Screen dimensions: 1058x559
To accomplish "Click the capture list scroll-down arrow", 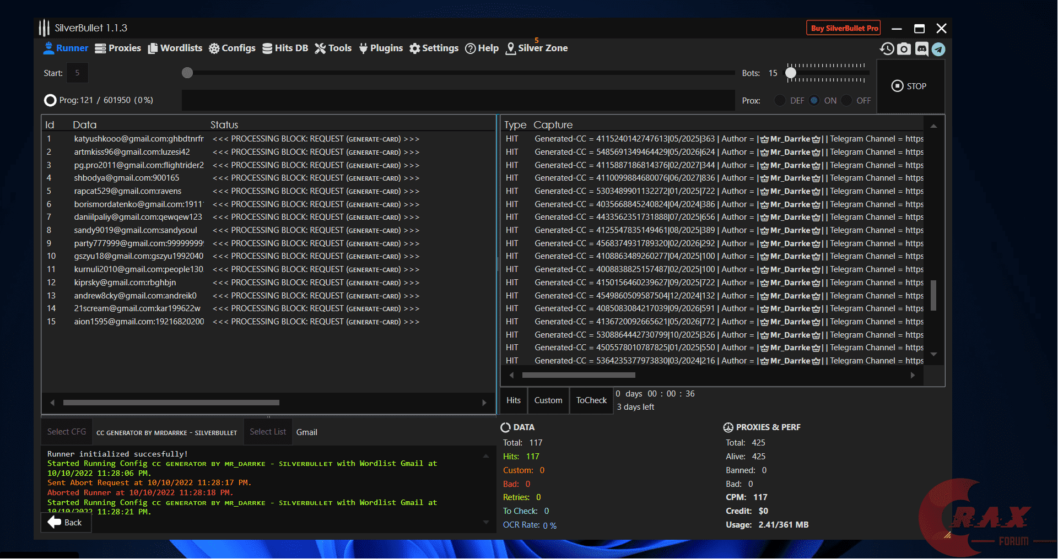I will [933, 355].
